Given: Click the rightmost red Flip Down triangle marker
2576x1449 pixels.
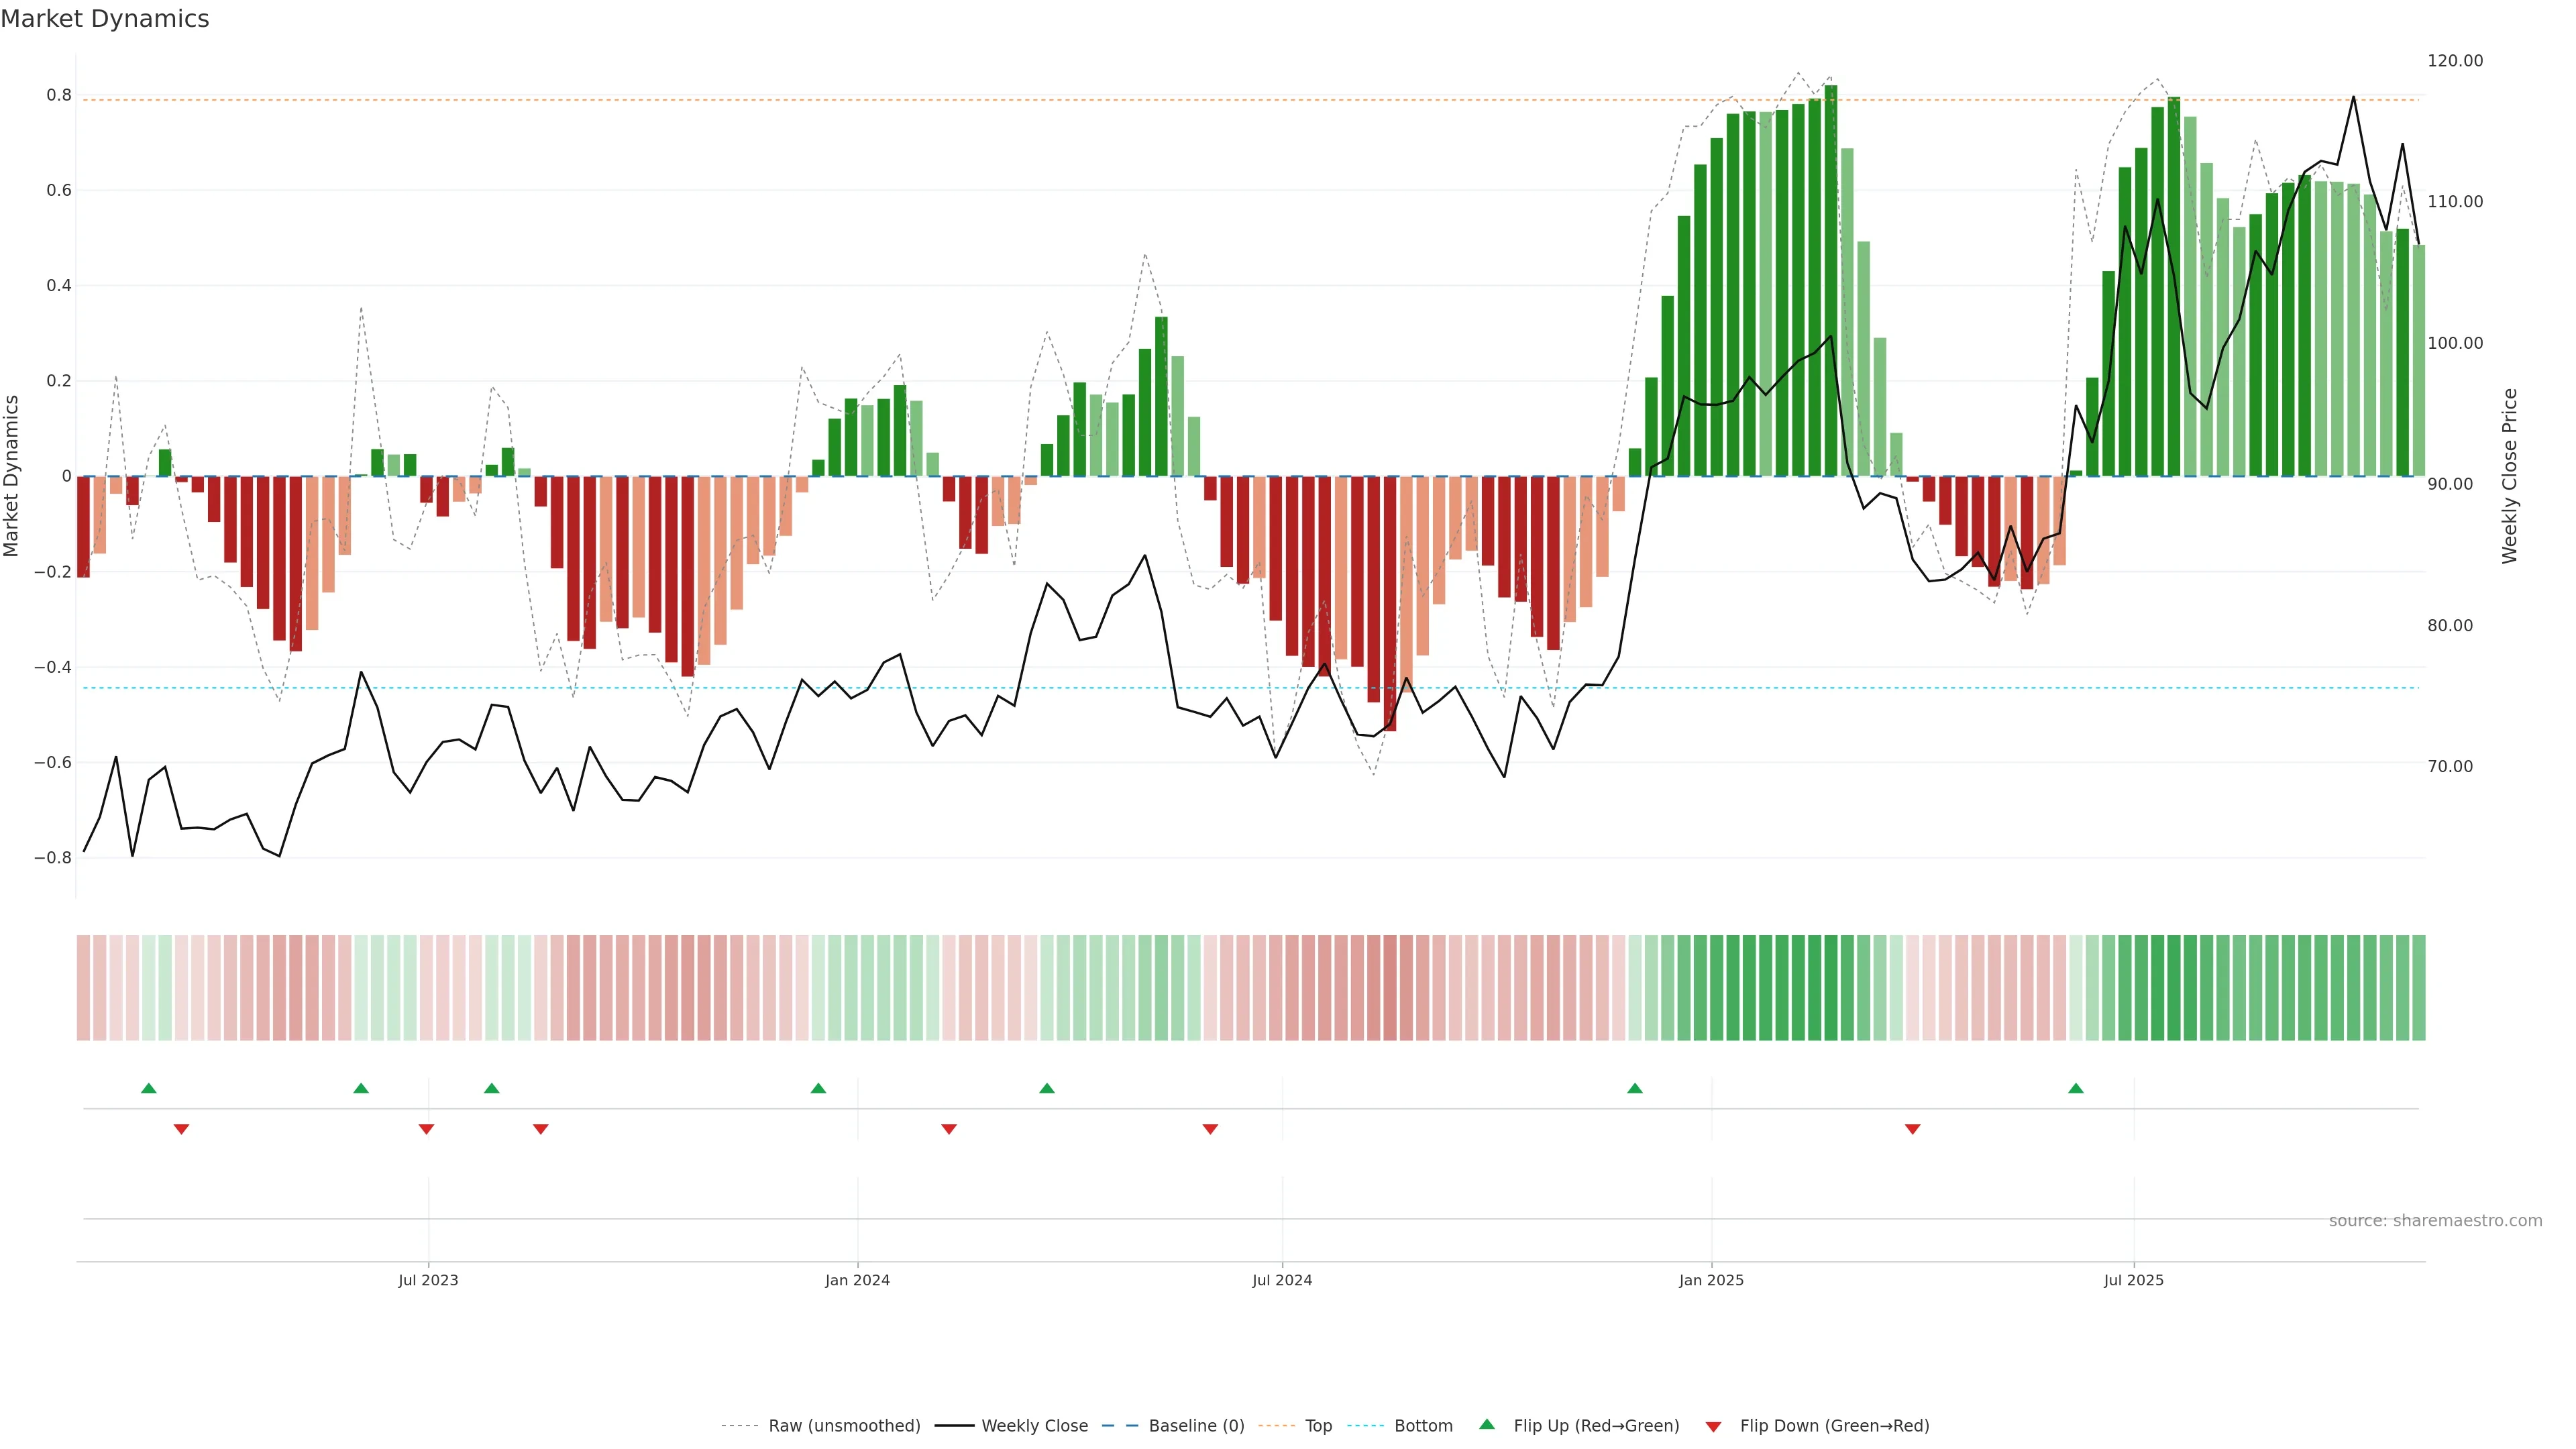Looking at the screenshot, I should click(1913, 1129).
